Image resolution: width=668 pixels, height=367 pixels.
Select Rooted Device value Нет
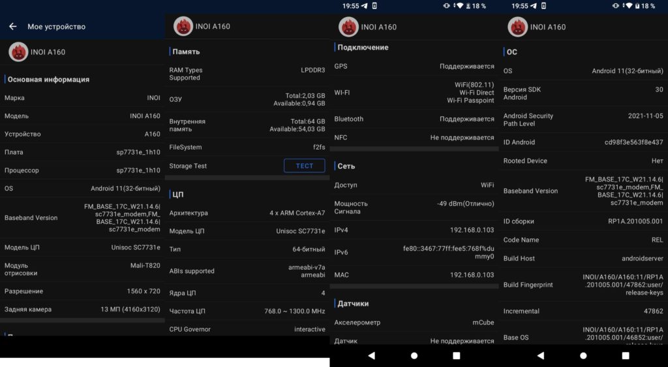point(658,161)
